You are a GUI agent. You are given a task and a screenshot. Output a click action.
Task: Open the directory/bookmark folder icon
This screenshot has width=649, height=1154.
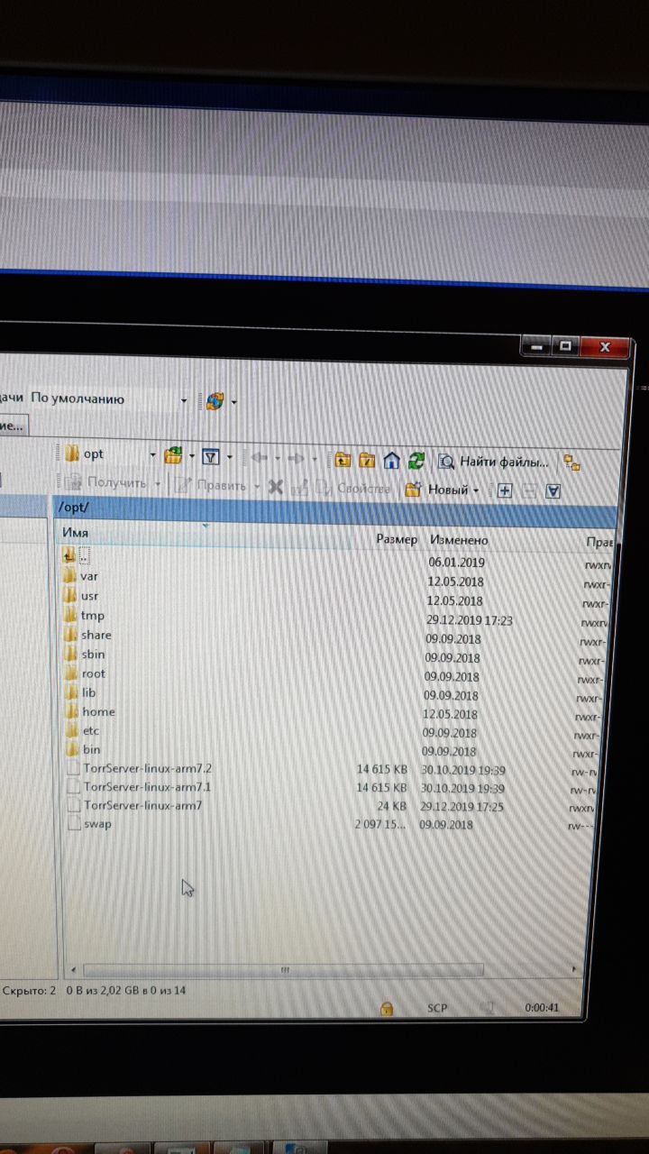point(173,455)
